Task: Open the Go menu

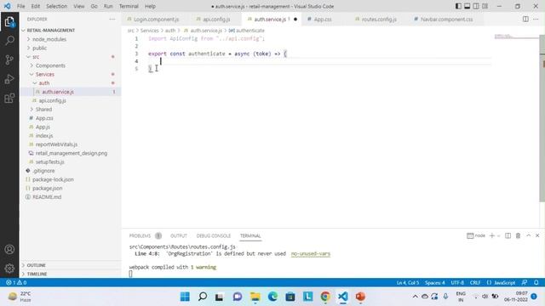Action: click(x=95, y=6)
